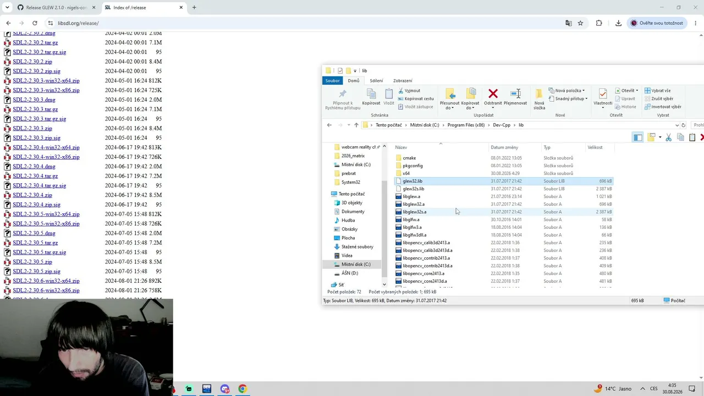704x396 pixels.
Task: Click the Chrome address bar URL
Action: pyautogui.click(x=78, y=23)
